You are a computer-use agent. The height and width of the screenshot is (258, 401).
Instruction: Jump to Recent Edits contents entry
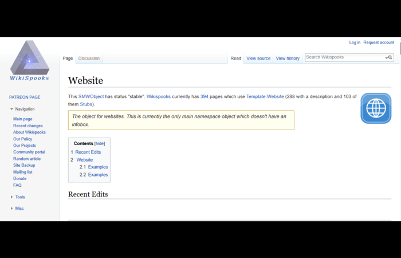click(88, 152)
